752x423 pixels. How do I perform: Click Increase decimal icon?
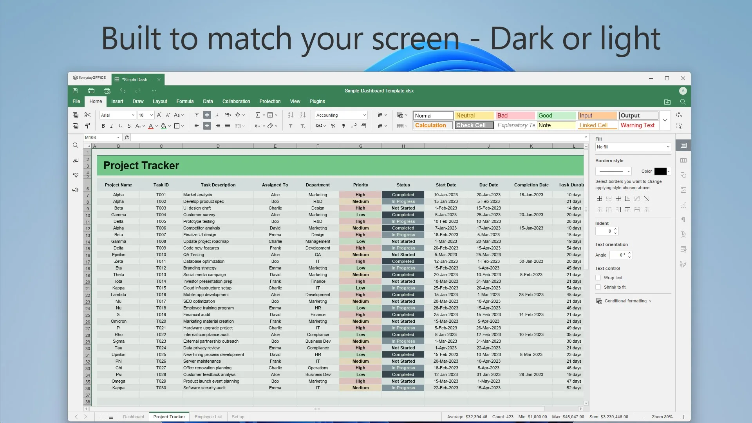point(364,126)
